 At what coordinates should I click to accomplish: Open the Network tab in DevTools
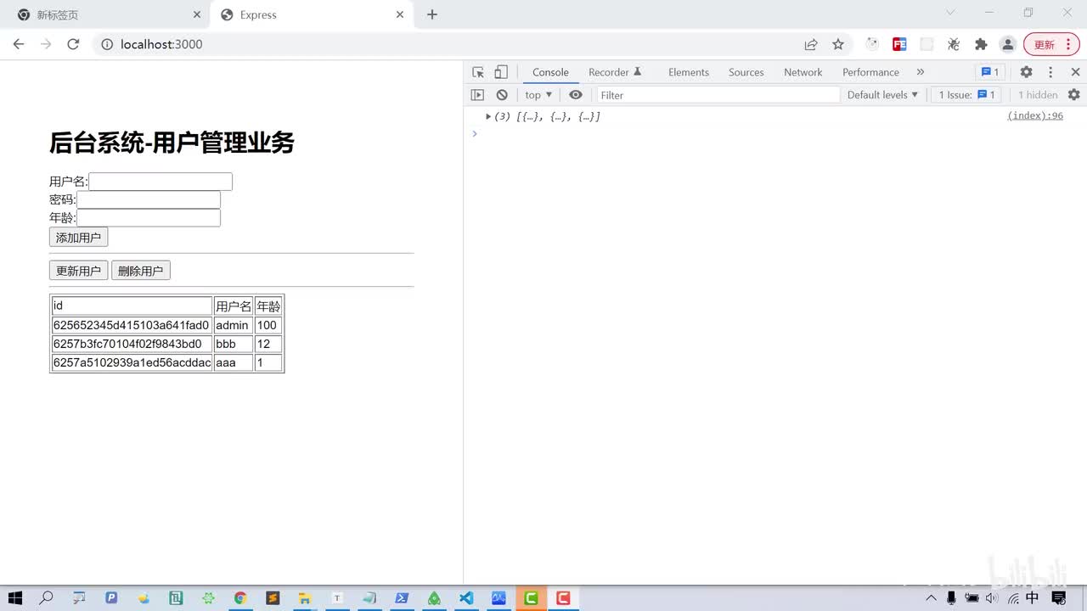coord(803,72)
